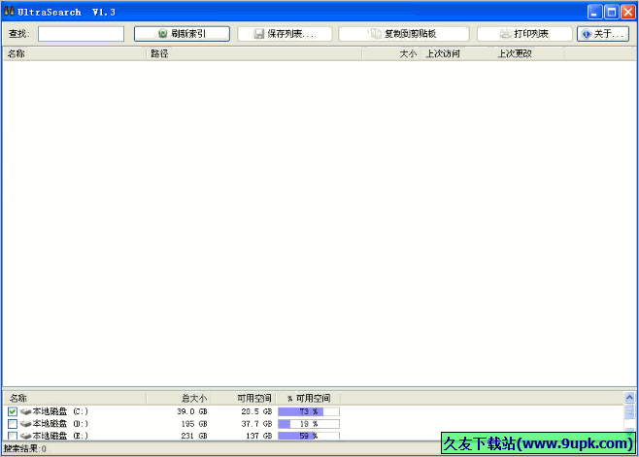Sort results by 上次更改 column header
The height and width of the screenshot is (457, 639).
pos(528,53)
